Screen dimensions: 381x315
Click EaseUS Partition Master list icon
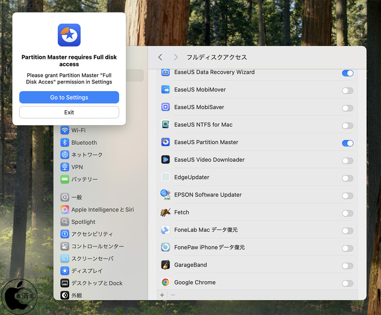point(165,142)
